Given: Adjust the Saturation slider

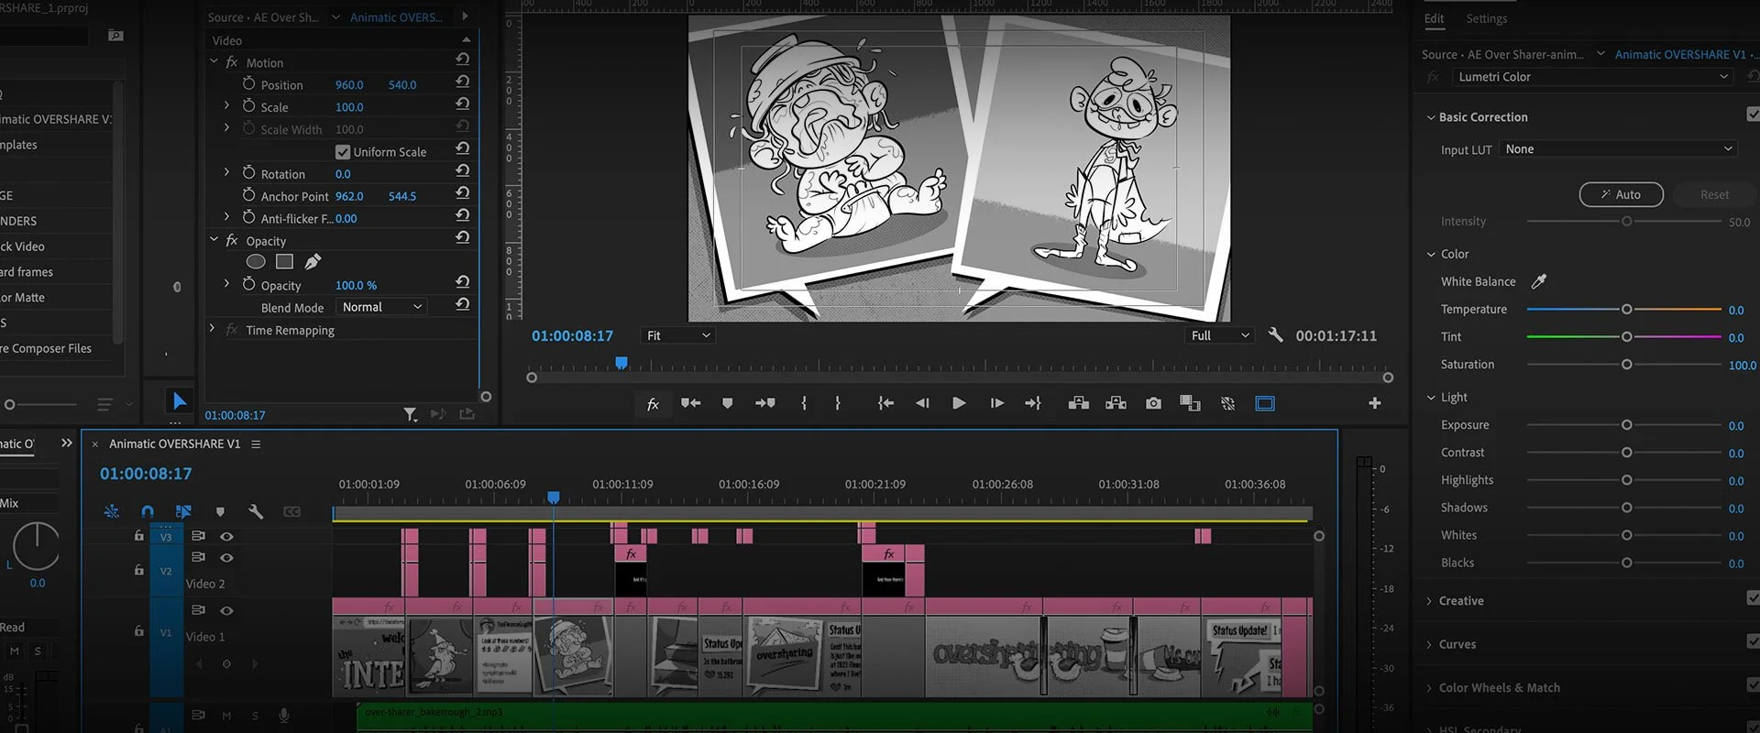Looking at the screenshot, I should click(1626, 365).
